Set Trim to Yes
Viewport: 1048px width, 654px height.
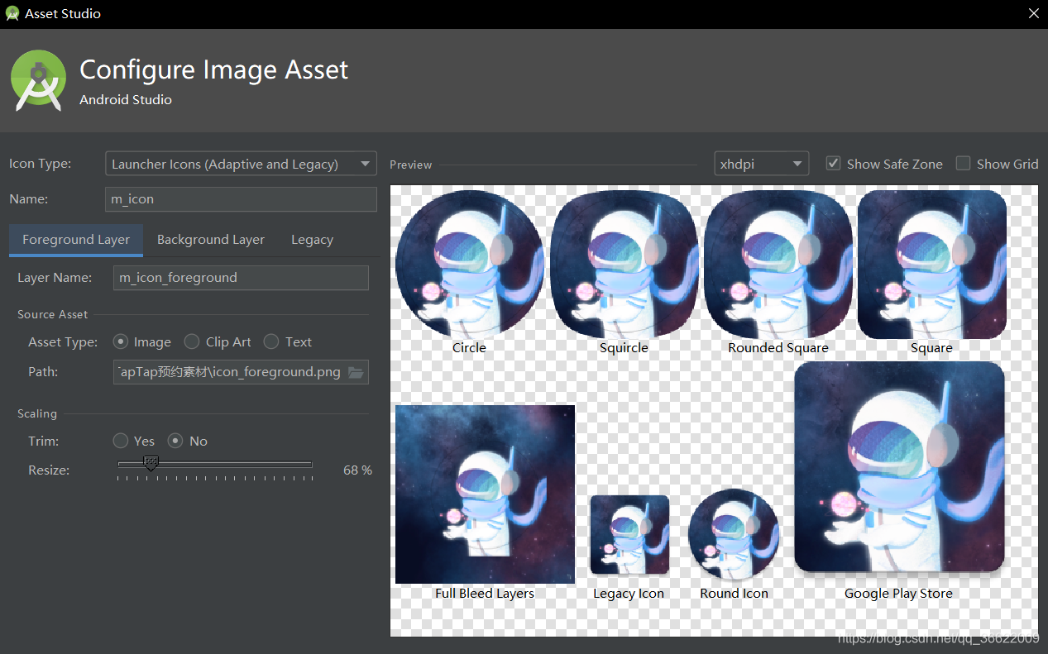click(x=121, y=441)
